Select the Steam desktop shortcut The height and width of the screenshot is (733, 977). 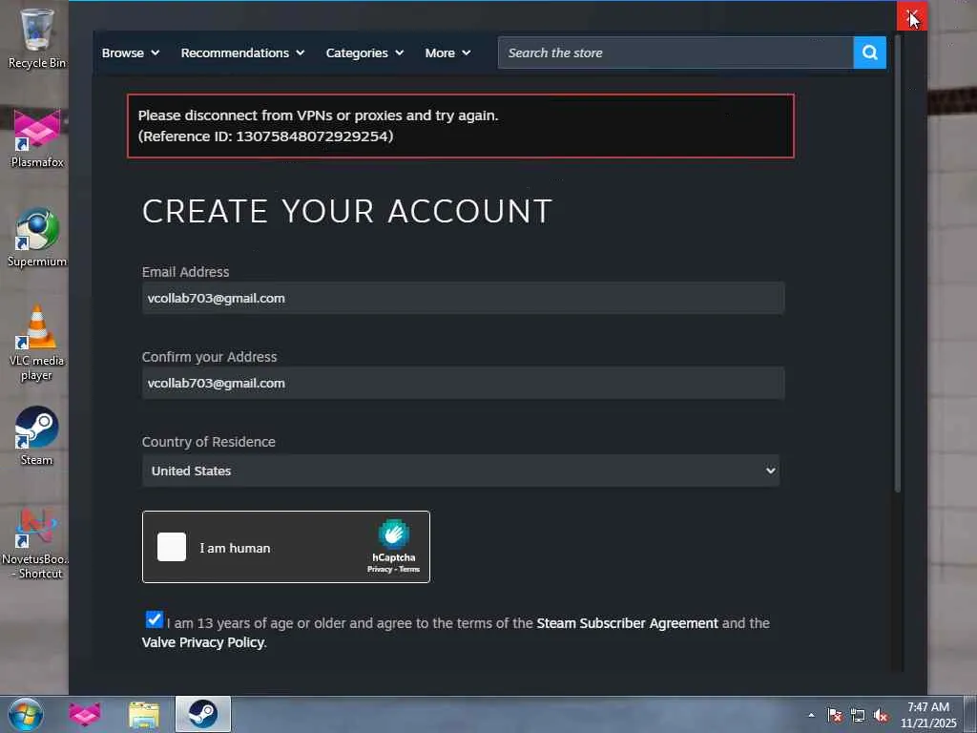(x=37, y=435)
